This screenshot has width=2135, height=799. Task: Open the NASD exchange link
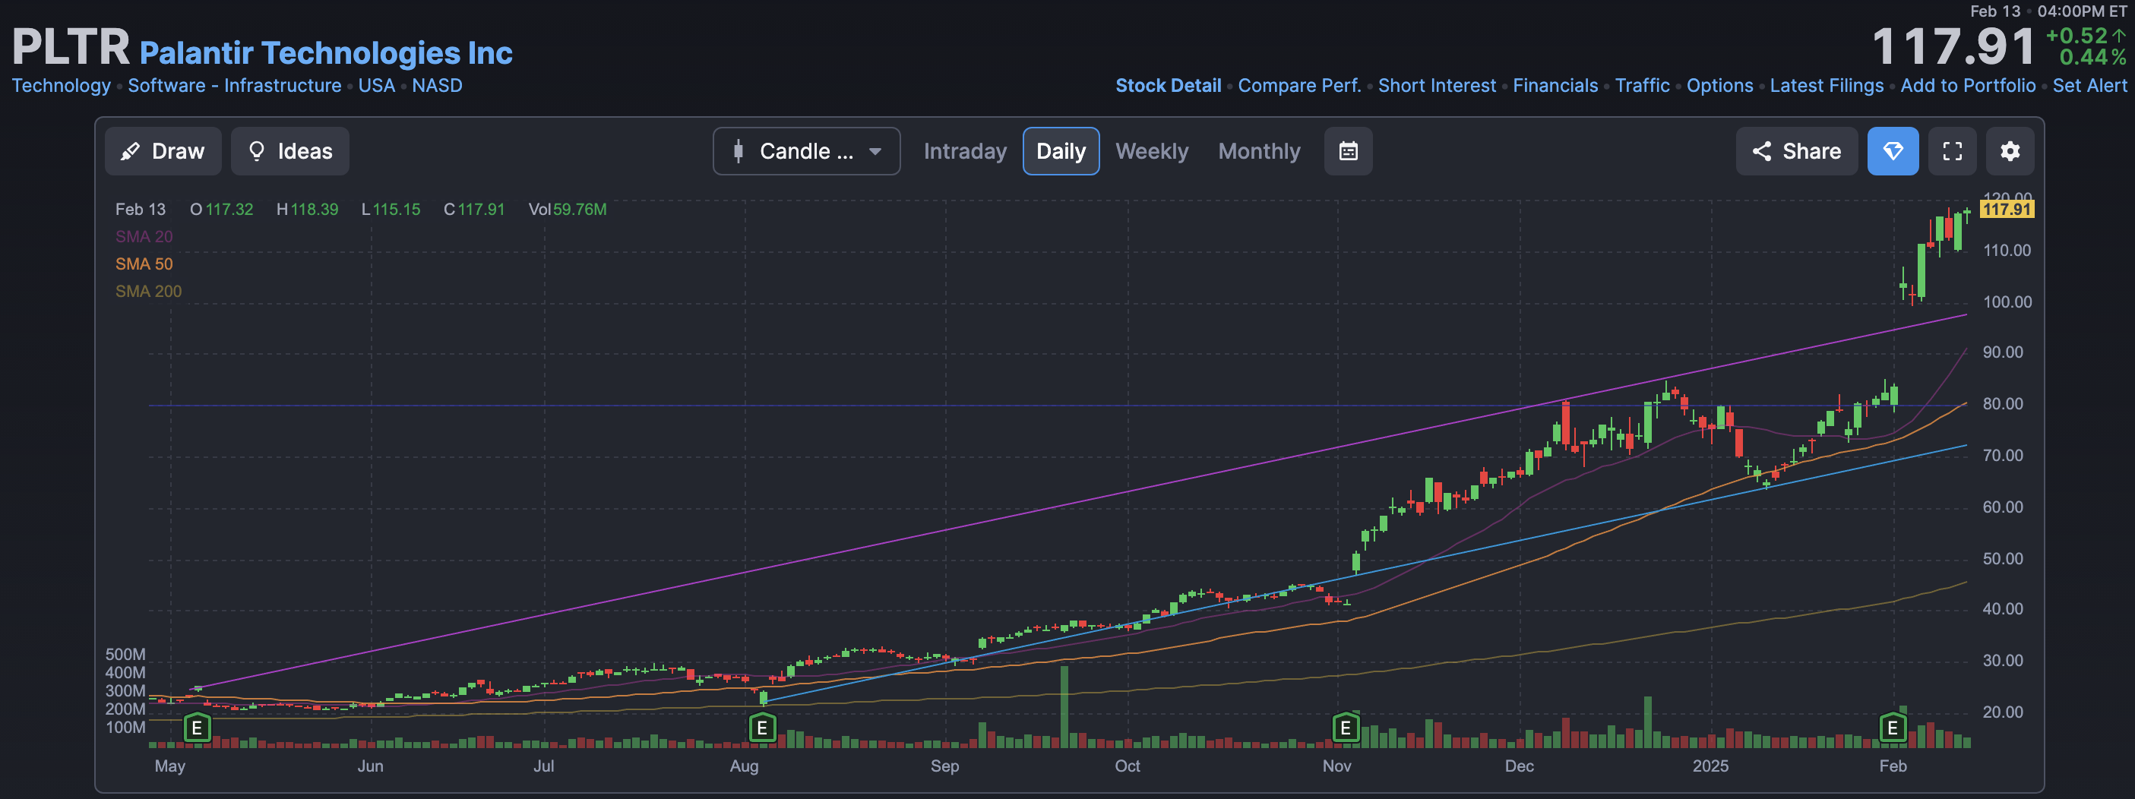pyautogui.click(x=437, y=85)
